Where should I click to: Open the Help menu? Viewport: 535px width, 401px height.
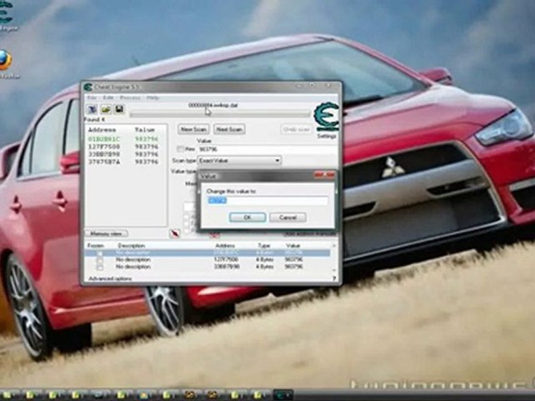(153, 97)
